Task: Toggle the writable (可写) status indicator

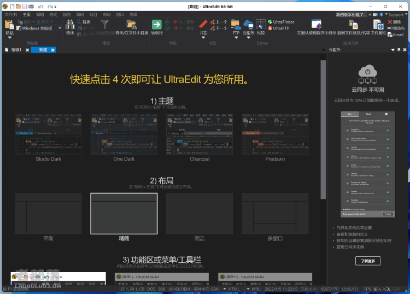Action: 368,289
